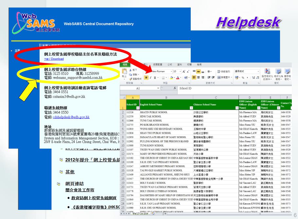This screenshot has height=219, width=298.
Task: Select the Format Painter (複製格式) brush
Action: click(x=131, y=79)
